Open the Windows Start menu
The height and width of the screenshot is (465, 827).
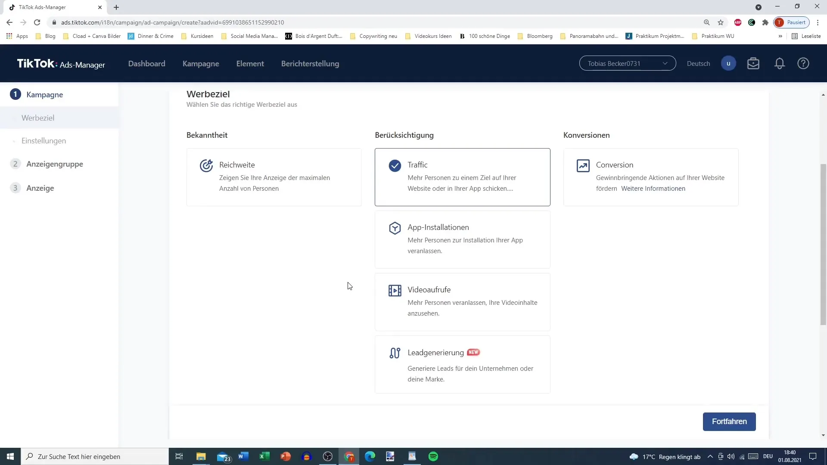pos(10,456)
